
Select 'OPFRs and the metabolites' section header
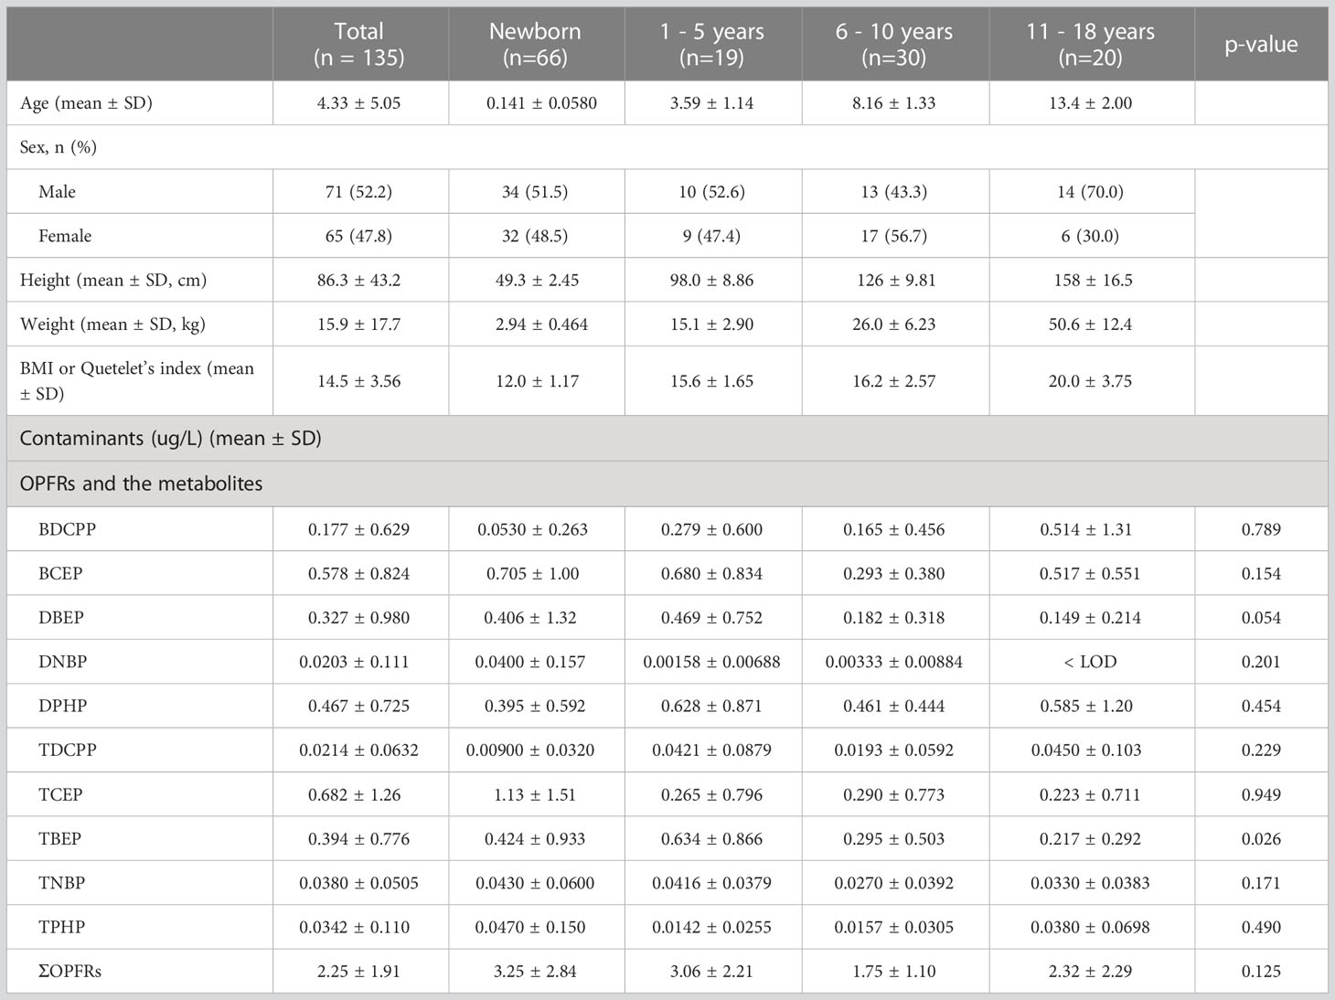(141, 484)
